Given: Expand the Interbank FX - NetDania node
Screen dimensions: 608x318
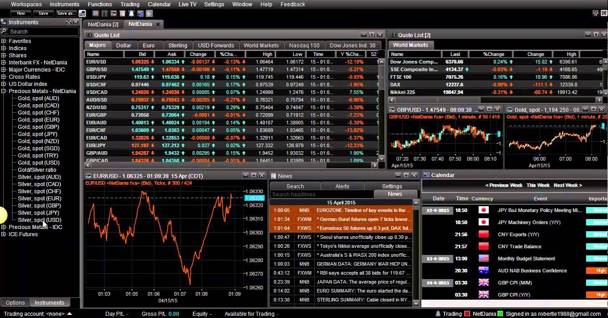Looking at the screenshot, I should click(4, 63).
